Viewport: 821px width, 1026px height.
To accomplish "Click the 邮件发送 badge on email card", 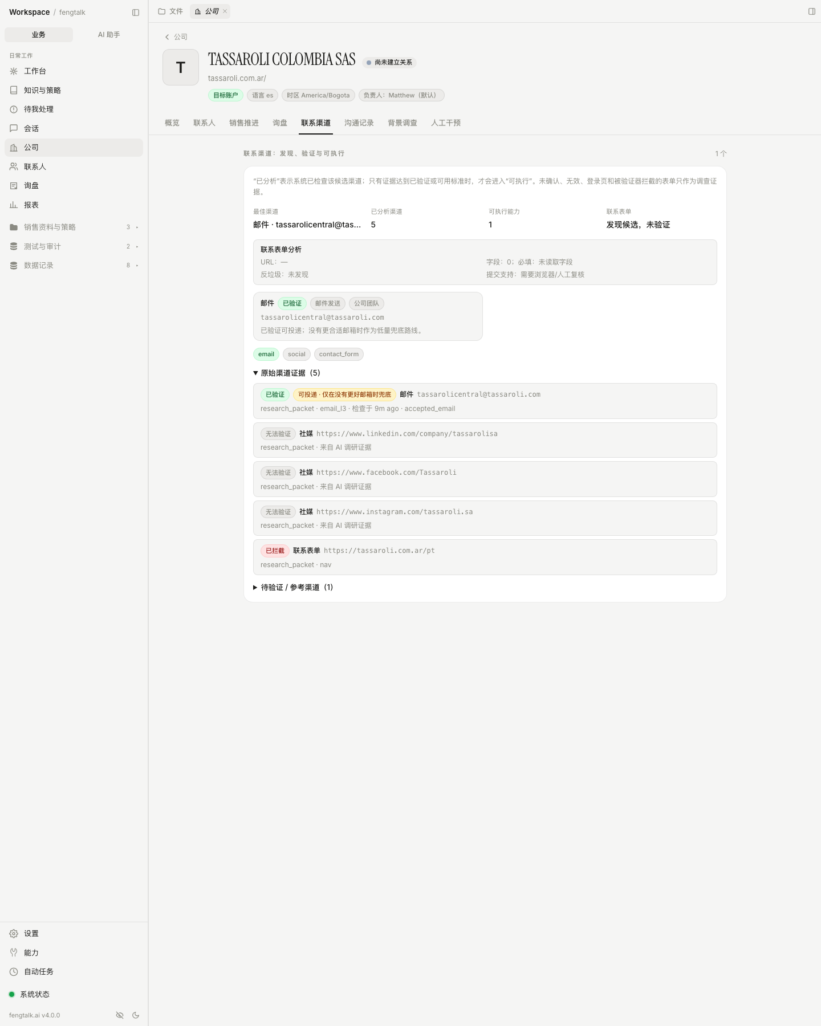I will (x=328, y=304).
